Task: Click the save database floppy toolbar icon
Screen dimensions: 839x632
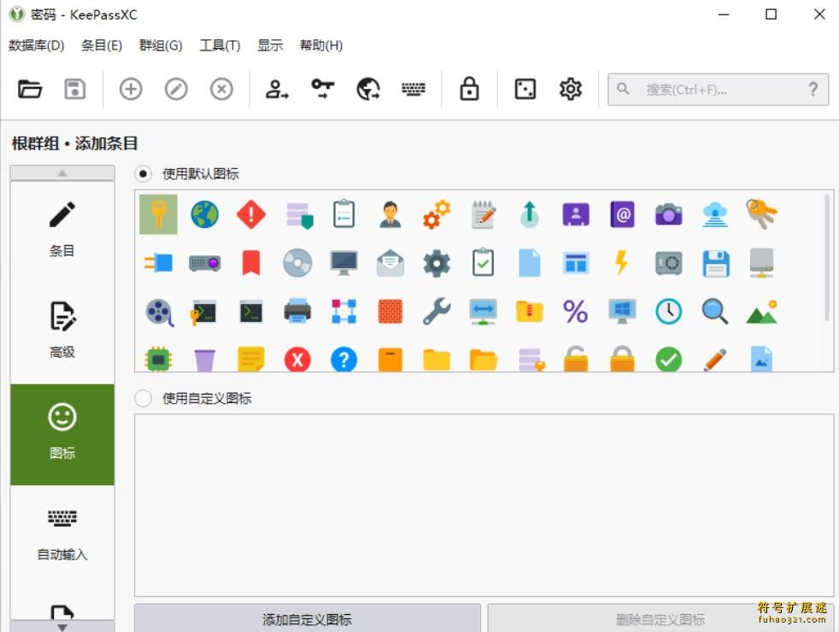Action: coord(75,90)
